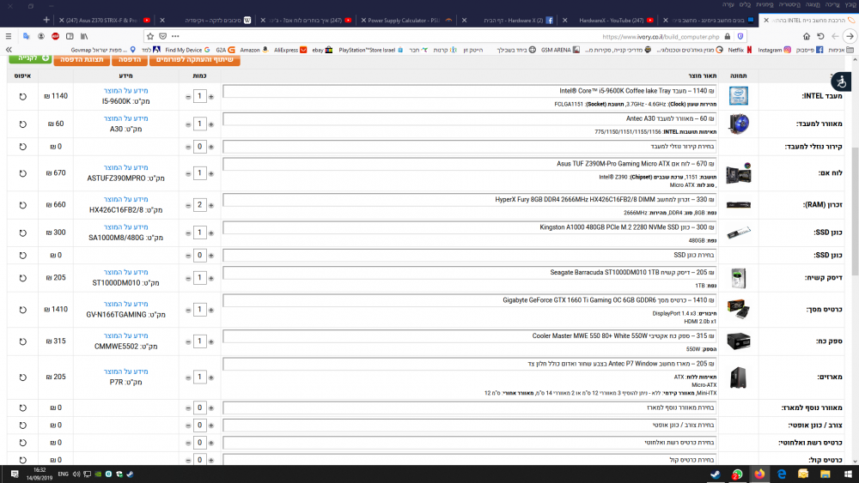
Task: Increase quantity of the Intel processor
Action: 211,97
